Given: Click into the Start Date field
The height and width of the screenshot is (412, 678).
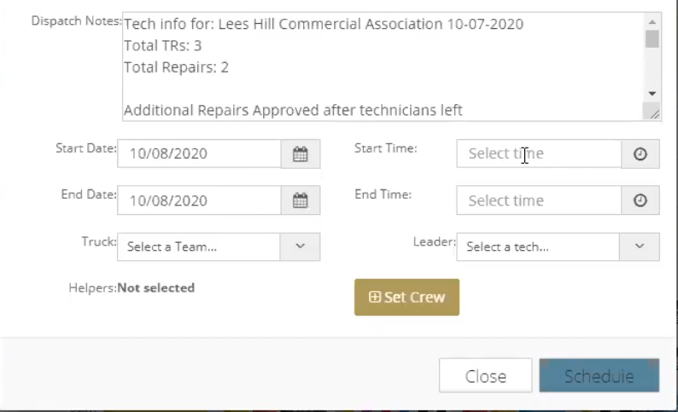Looking at the screenshot, I should pos(199,154).
